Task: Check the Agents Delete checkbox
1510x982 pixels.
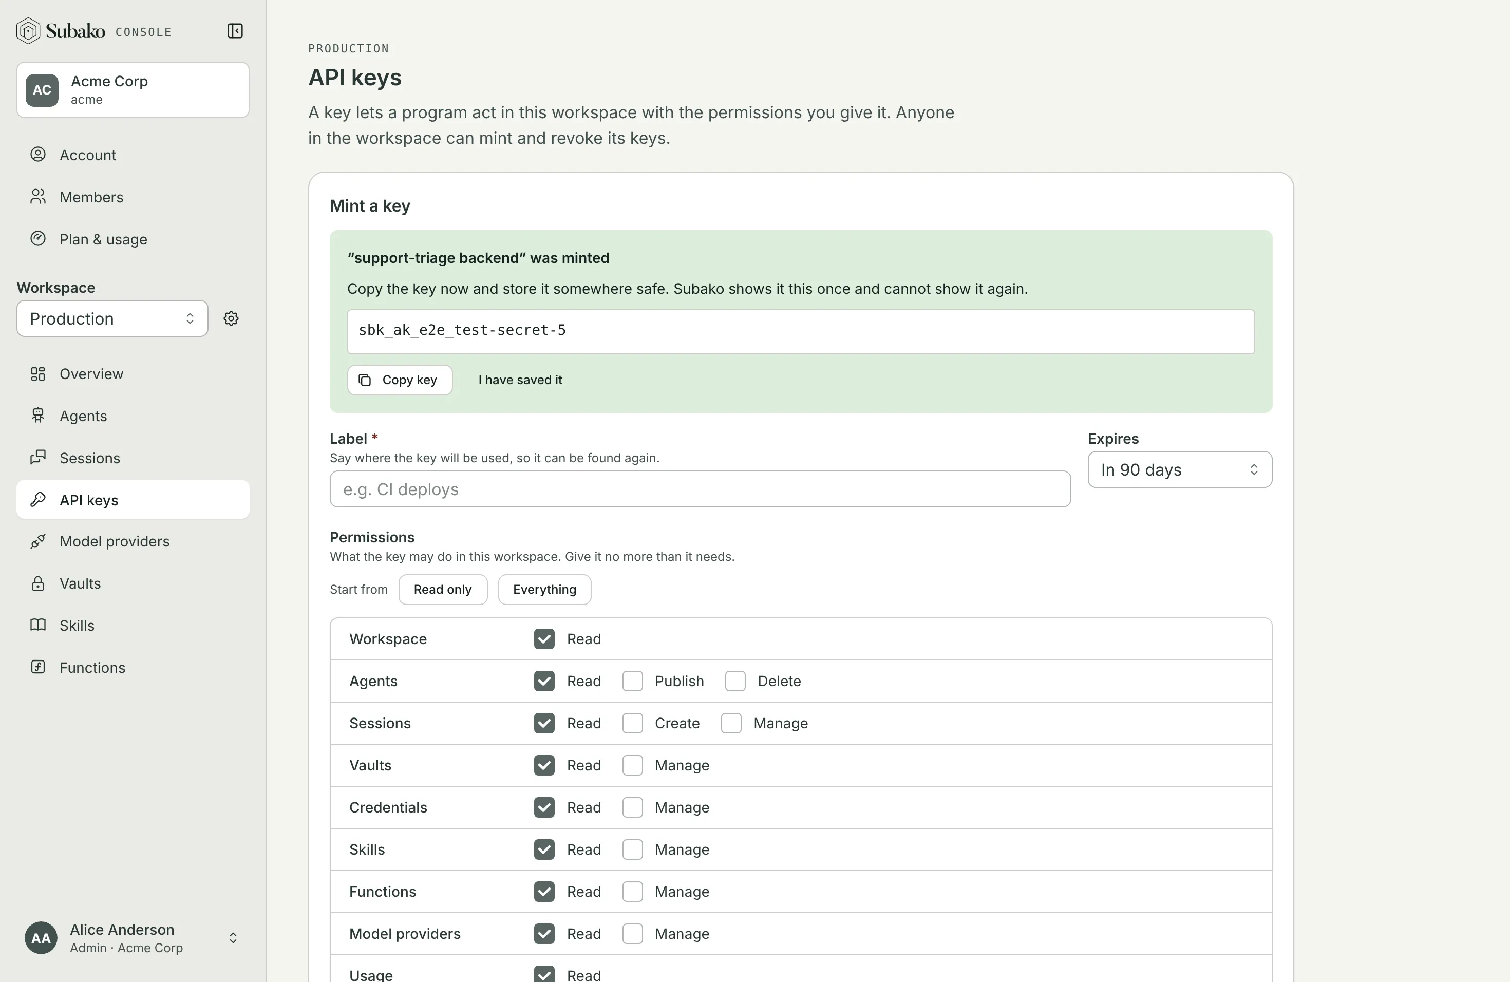Action: pos(734,681)
